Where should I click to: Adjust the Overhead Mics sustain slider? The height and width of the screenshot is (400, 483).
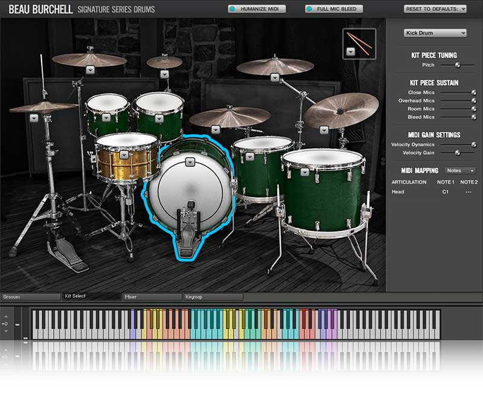pos(474,101)
